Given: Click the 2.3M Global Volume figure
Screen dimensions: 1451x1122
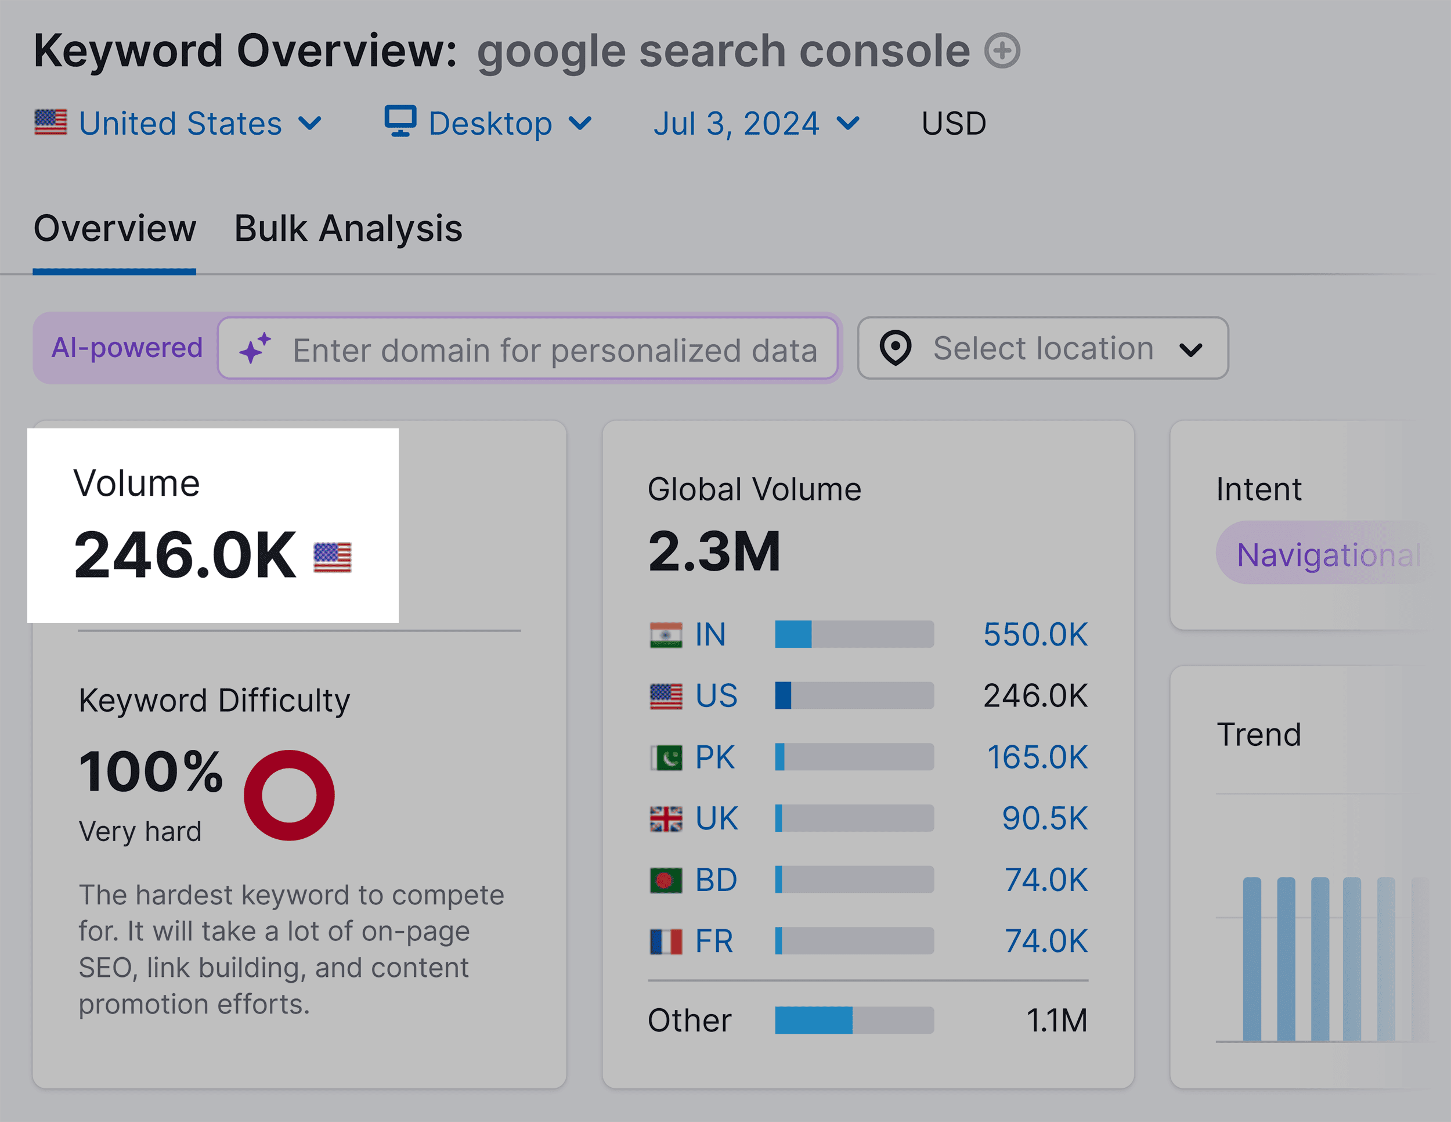Looking at the screenshot, I should point(714,551).
